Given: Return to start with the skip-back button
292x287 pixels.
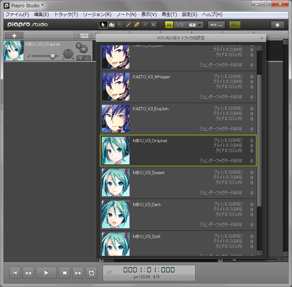Looking at the screenshot, I should (15, 273).
